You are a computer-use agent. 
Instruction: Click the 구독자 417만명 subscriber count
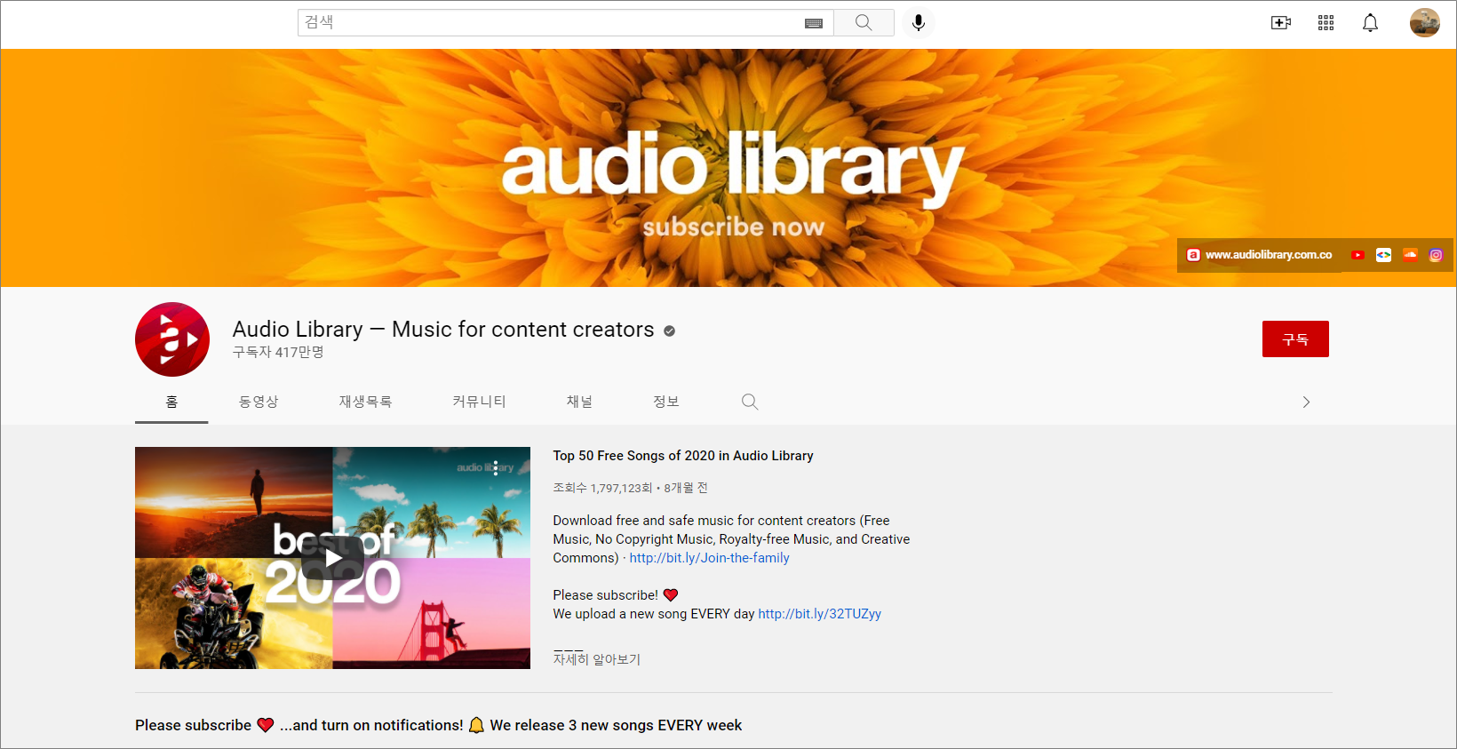[x=278, y=353]
